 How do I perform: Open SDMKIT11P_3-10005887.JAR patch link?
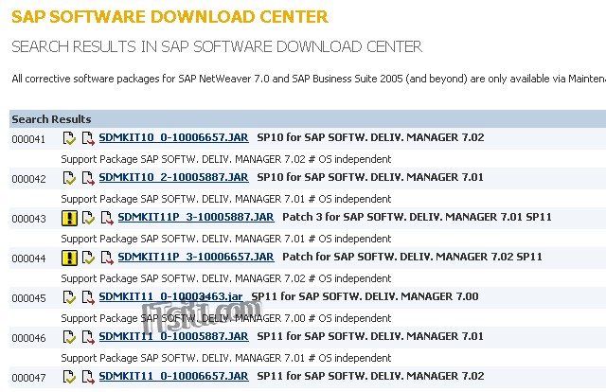click(196, 217)
